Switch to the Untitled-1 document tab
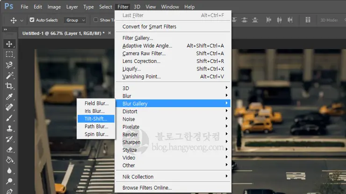The width and height of the screenshot is (346, 194). tap(65, 34)
